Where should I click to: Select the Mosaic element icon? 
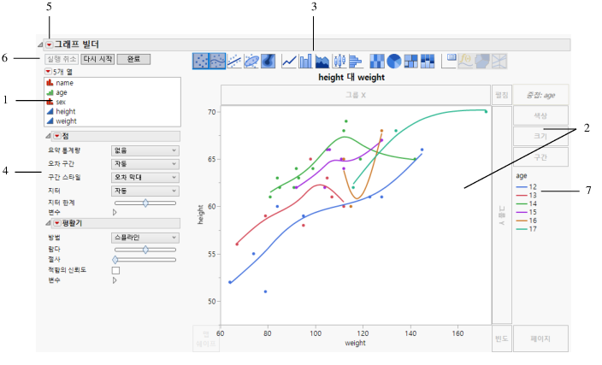(428, 61)
